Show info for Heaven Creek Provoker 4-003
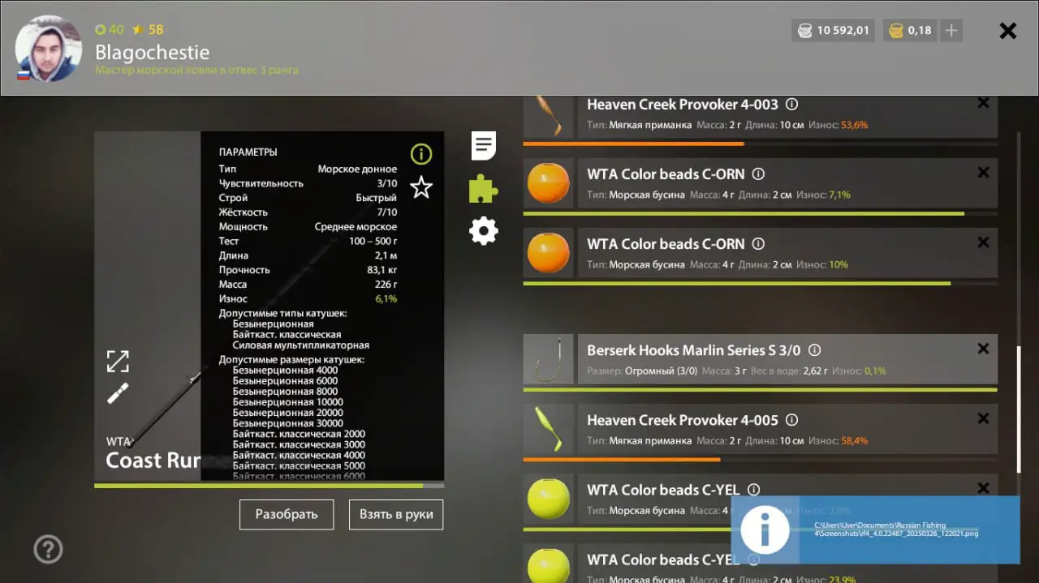 792,105
